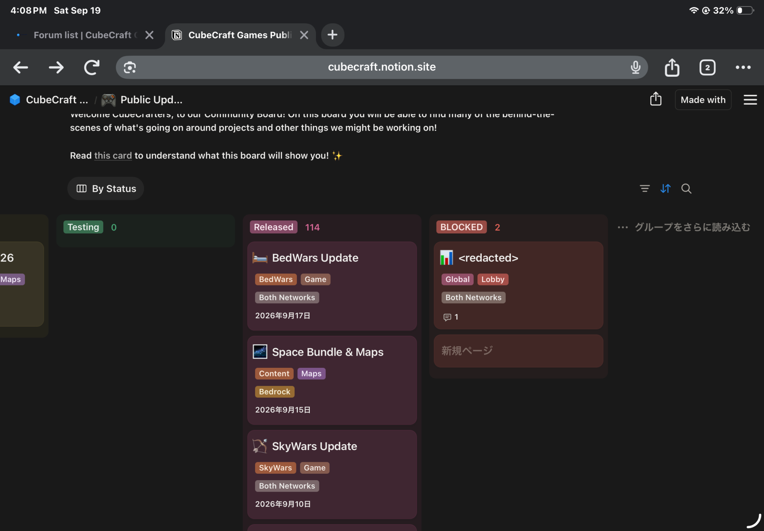
Task: Open the SkyWars Update card
Action: [x=332, y=474]
